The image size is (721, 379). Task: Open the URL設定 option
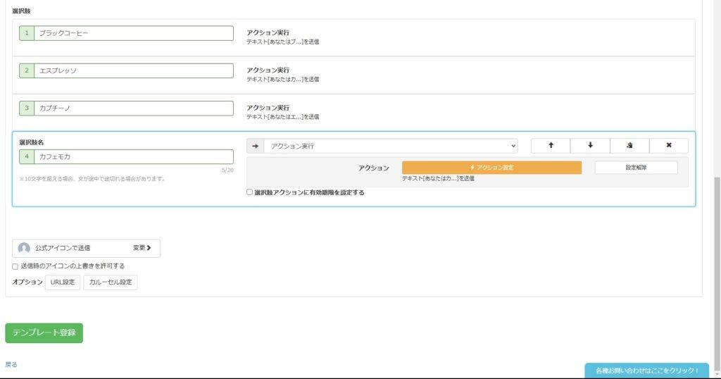(63, 282)
